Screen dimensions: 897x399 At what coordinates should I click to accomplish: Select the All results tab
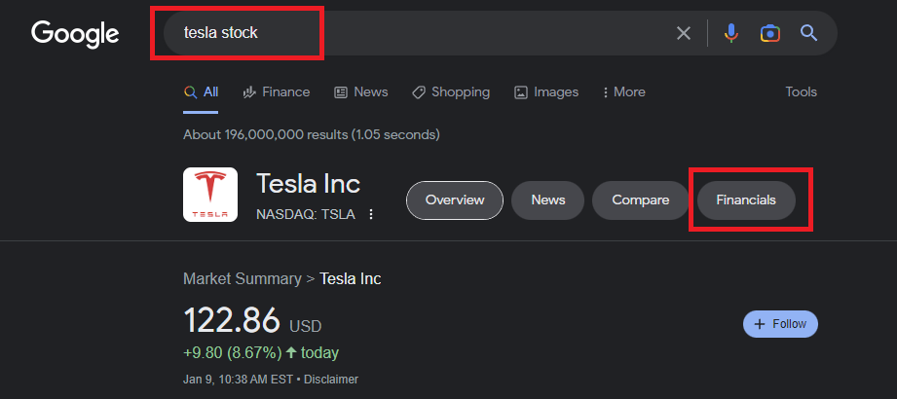(202, 91)
